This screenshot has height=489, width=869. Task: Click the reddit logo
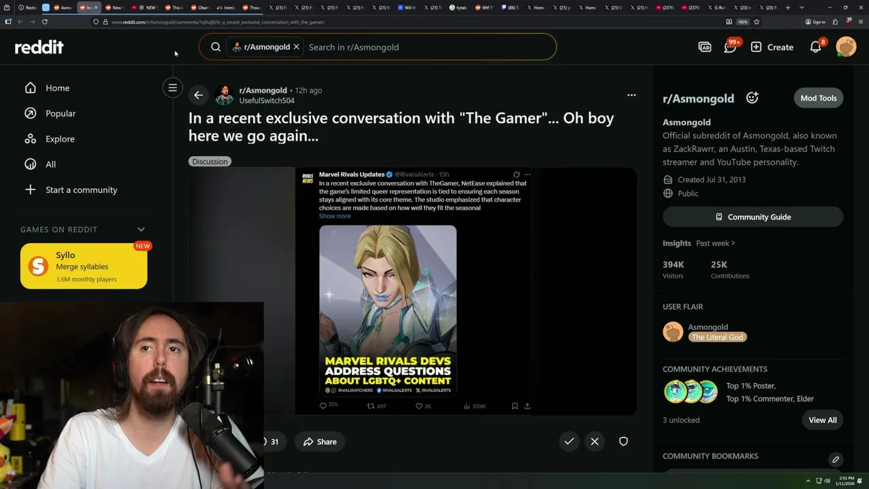pyautogui.click(x=39, y=47)
